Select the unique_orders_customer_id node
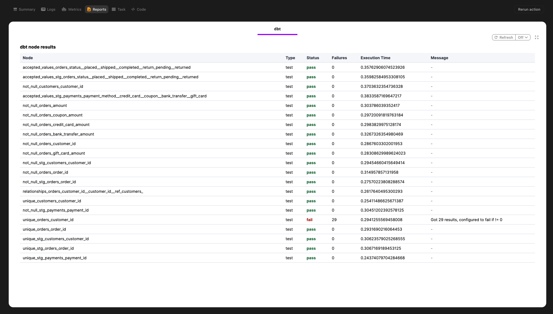Screen dimensions: 553x314 [48, 220]
